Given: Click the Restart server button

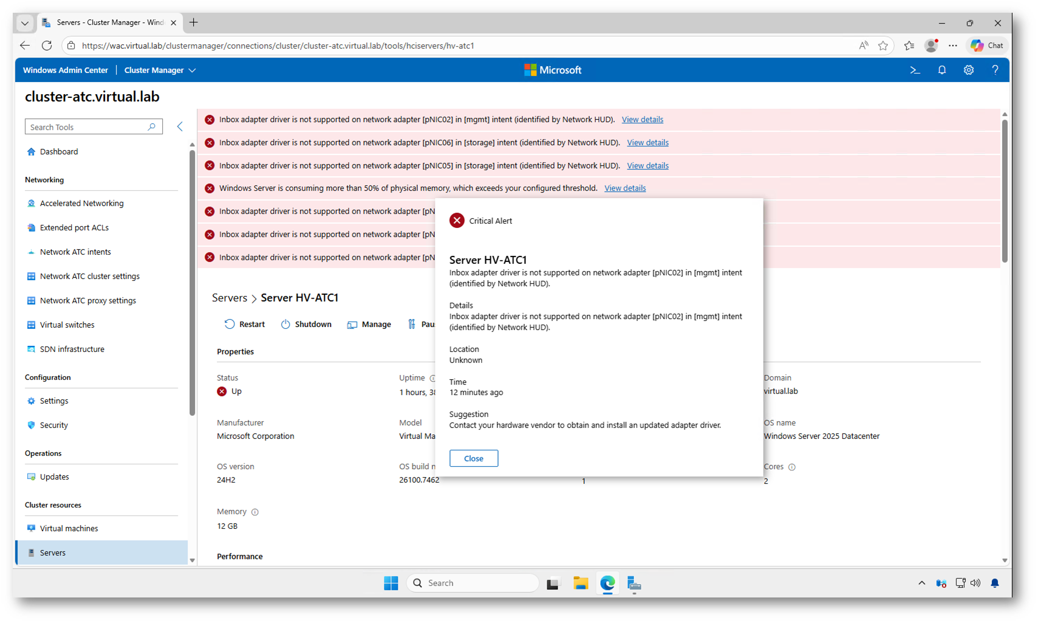Looking at the screenshot, I should tap(245, 325).
